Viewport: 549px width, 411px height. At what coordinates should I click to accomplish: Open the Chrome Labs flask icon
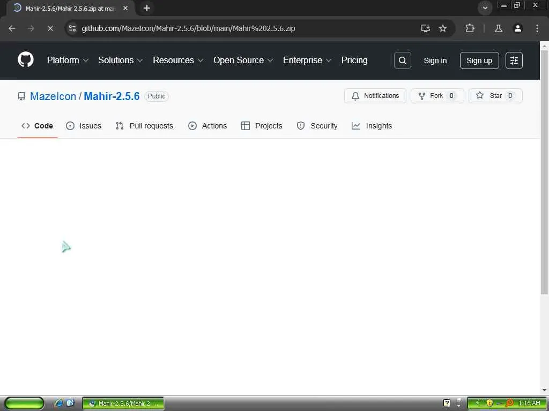[499, 28]
